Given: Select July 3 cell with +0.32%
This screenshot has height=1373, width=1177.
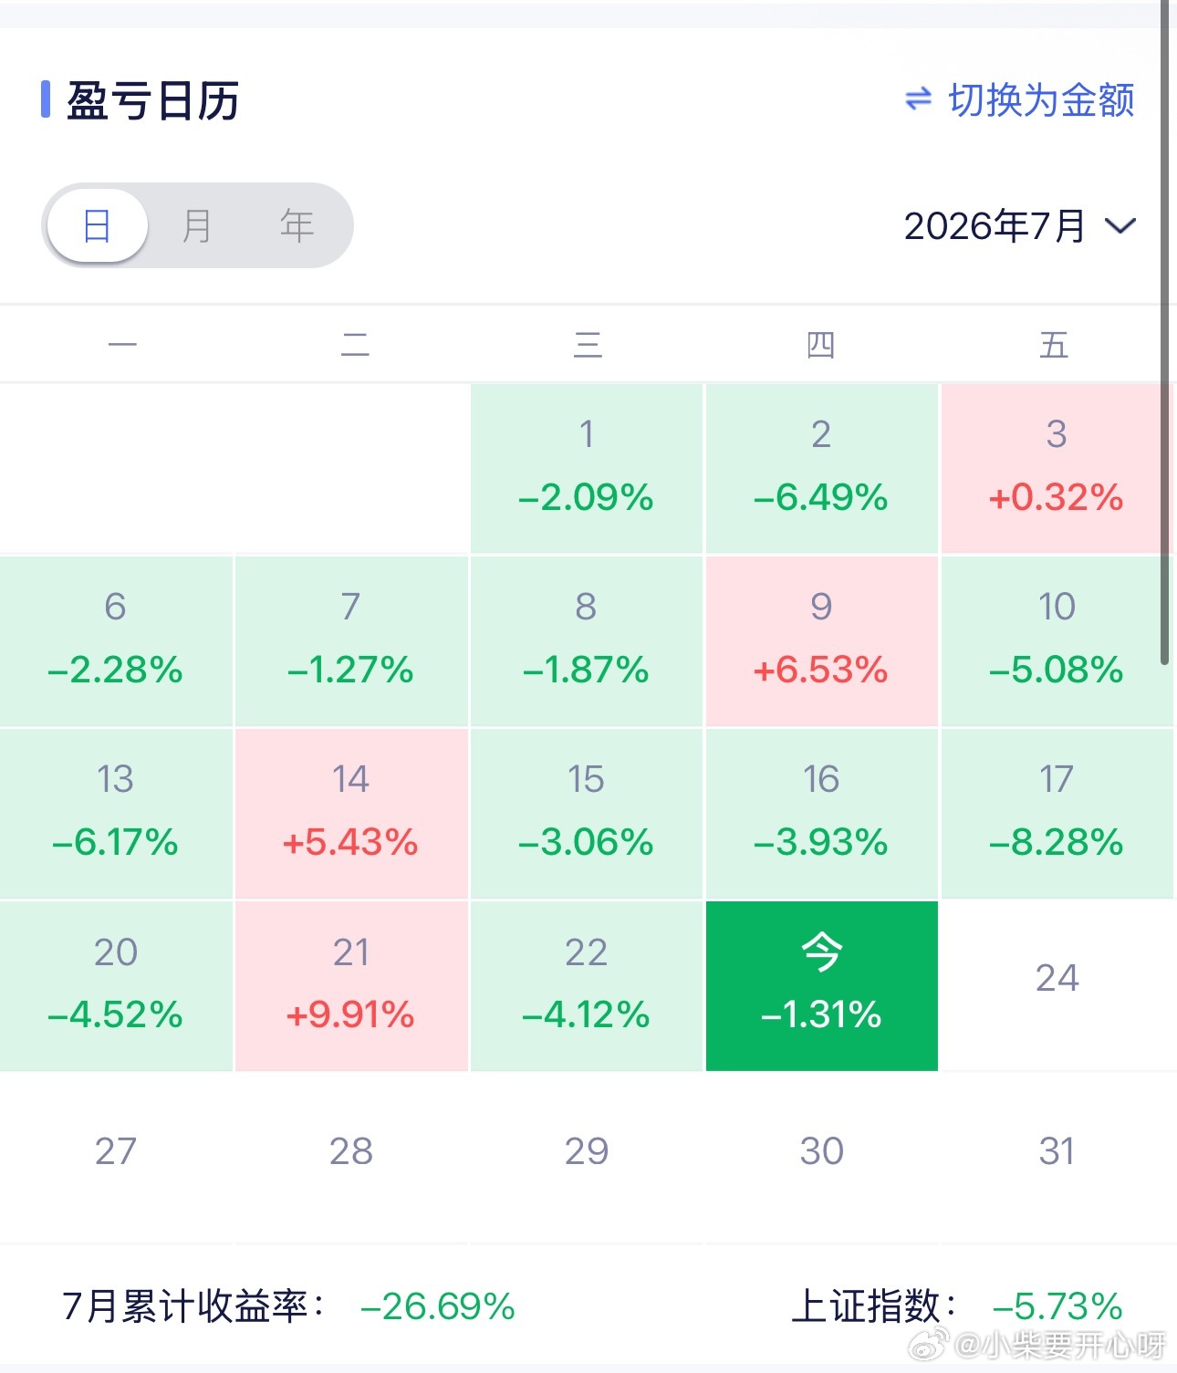Looking at the screenshot, I should [x=1057, y=468].
